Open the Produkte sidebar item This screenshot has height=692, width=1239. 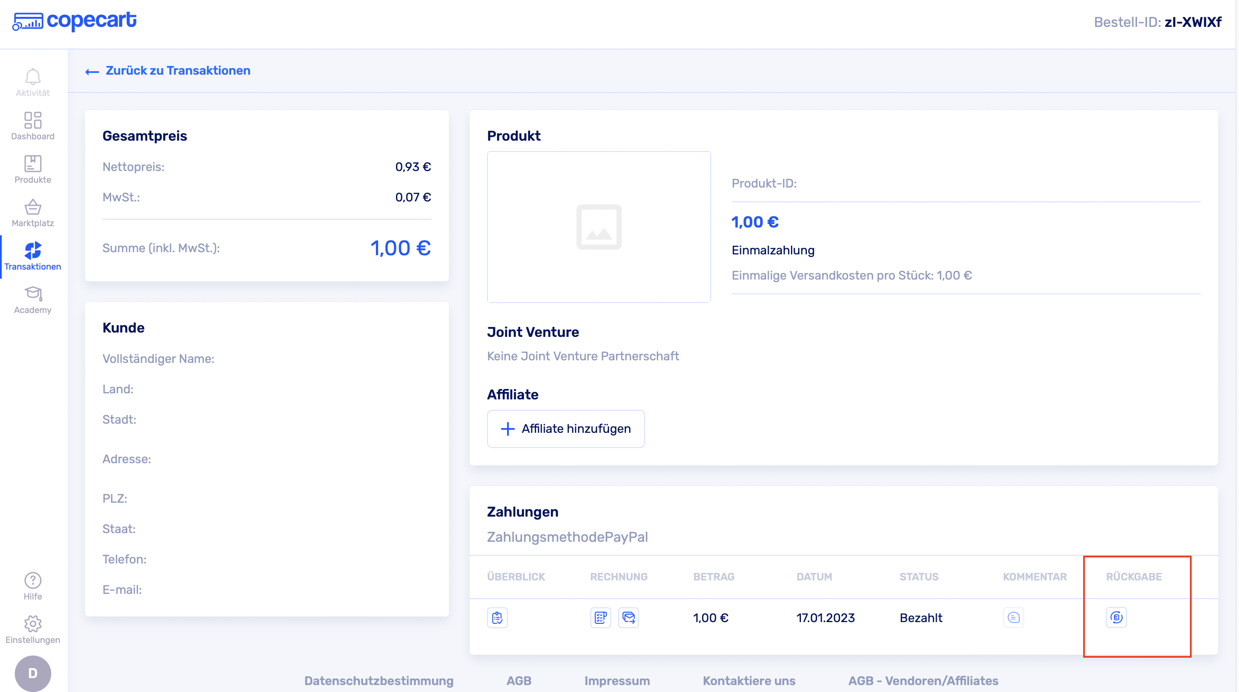point(33,169)
